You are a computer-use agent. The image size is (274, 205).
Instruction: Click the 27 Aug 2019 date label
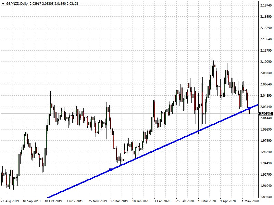tap(10, 201)
